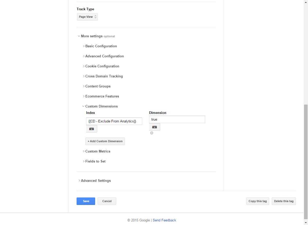The image size is (308, 225).
Task: Expand Content Groups
Action: tap(98, 86)
